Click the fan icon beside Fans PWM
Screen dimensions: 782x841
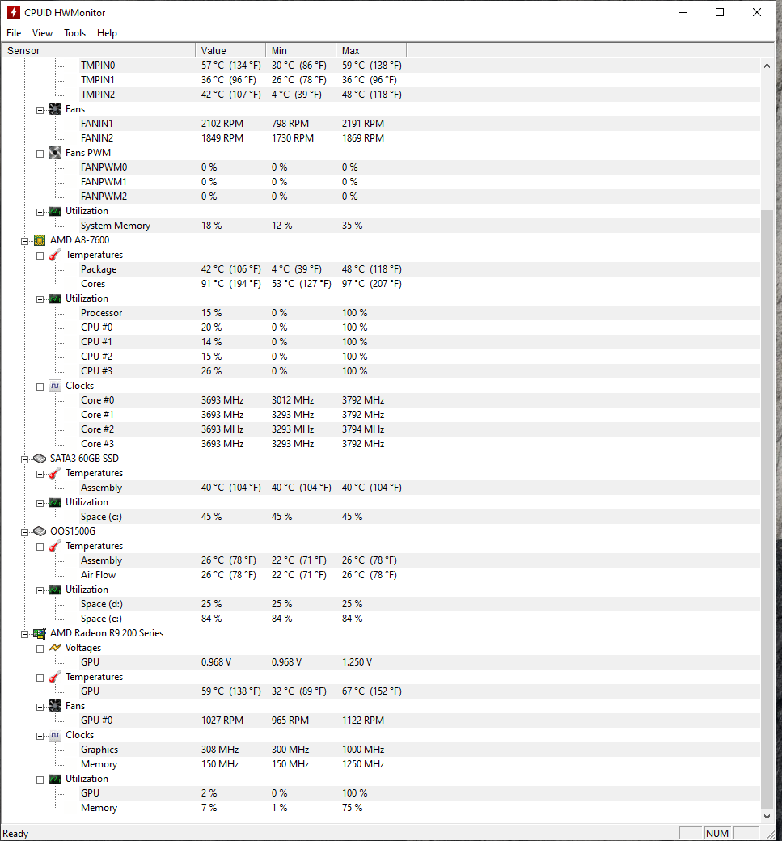(55, 153)
